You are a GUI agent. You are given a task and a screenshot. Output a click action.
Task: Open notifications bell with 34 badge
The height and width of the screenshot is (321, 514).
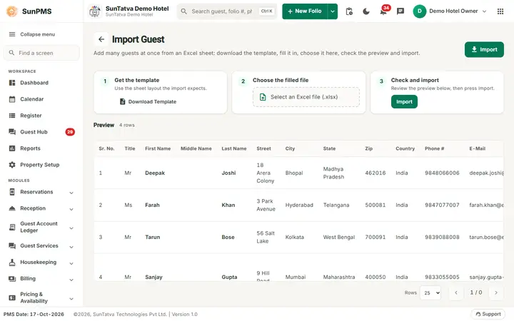[x=383, y=11]
